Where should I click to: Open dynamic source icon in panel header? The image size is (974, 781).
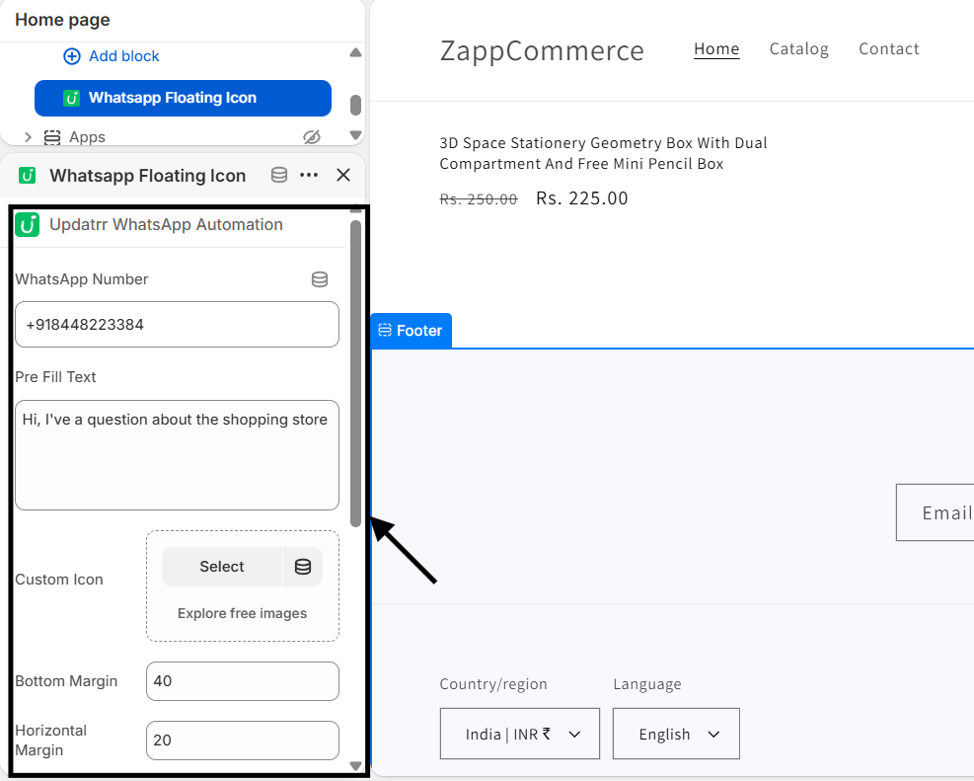pos(279,175)
